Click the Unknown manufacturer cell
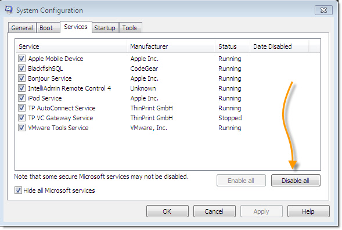The width and height of the screenshot is (342, 230). (x=143, y=88)
